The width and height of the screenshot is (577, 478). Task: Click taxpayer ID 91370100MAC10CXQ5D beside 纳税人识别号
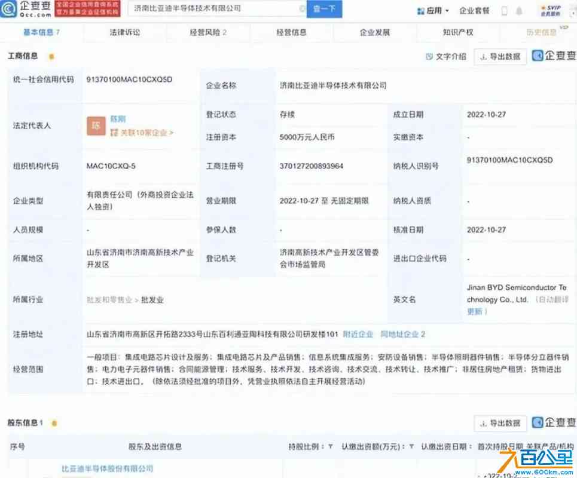click(509, 160)
